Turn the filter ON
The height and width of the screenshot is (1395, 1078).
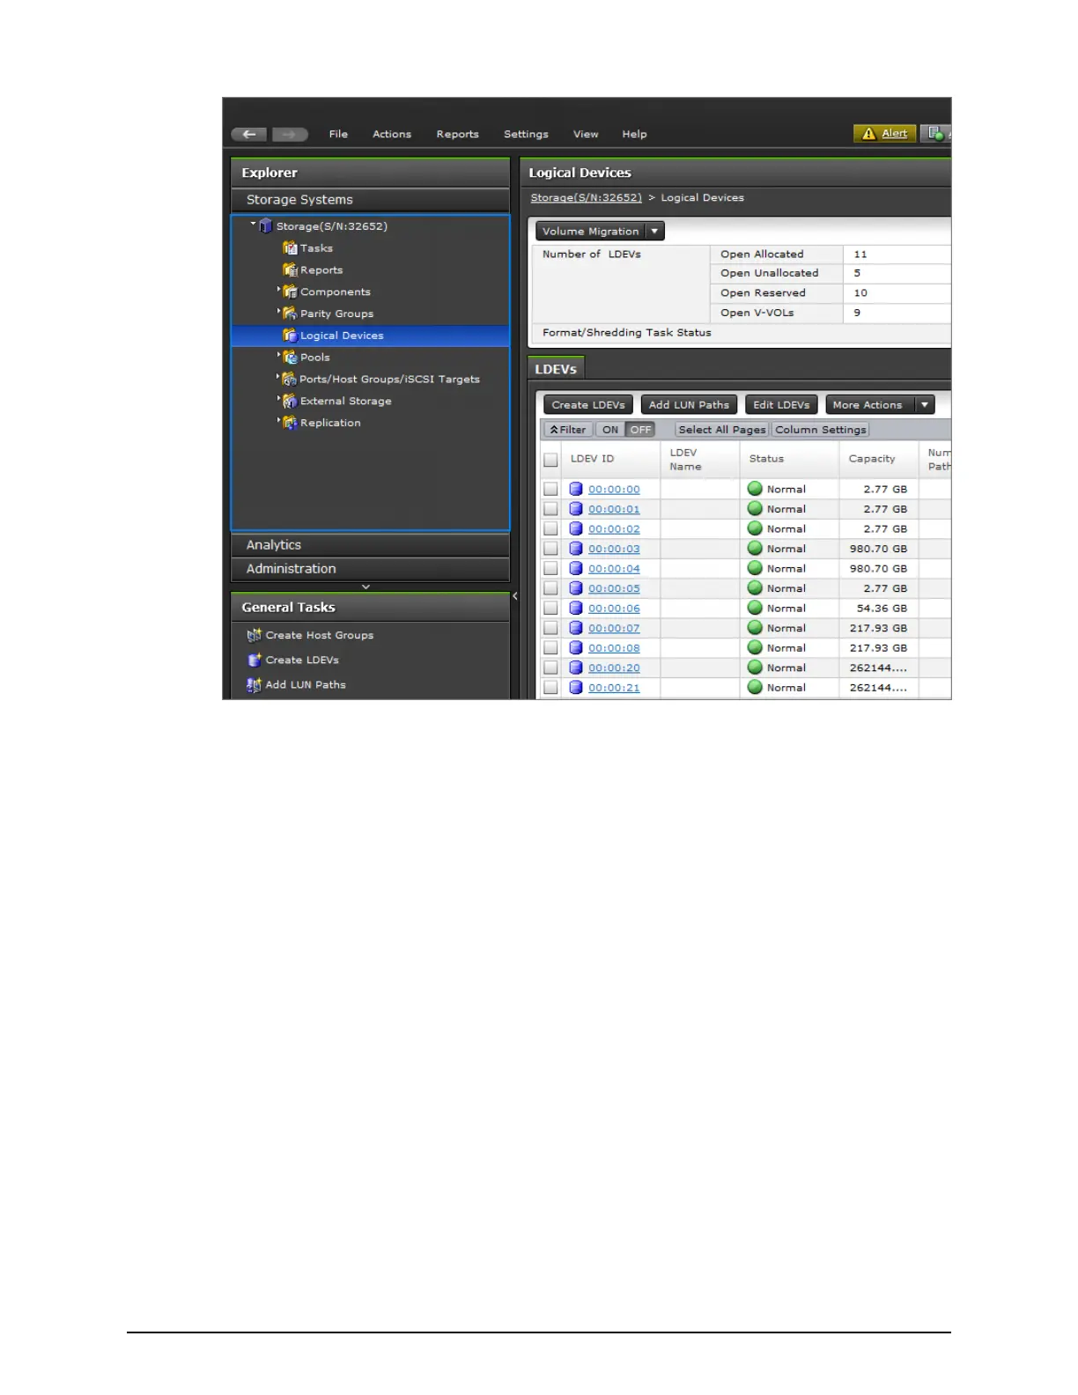610,430
